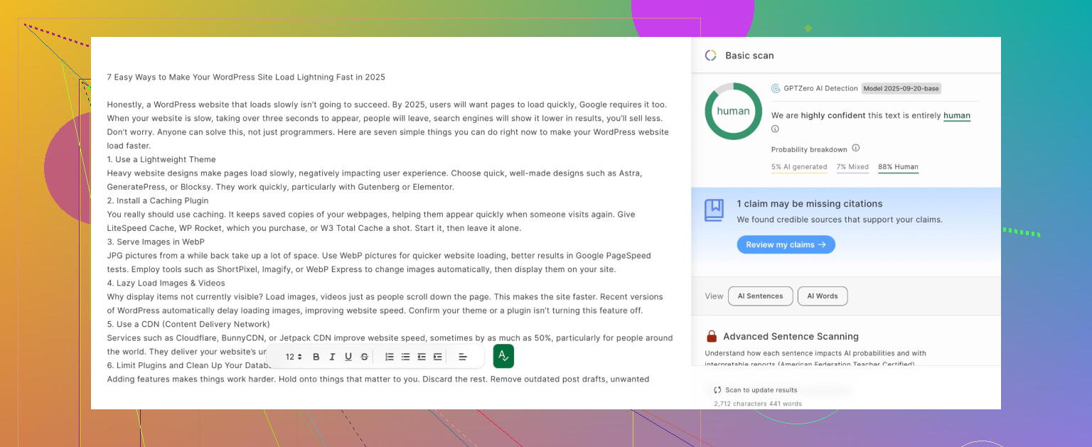Click the underlined human result link
Viewport: 1092px width, 447px height.
pyautogui.click(x=956, y=115)
